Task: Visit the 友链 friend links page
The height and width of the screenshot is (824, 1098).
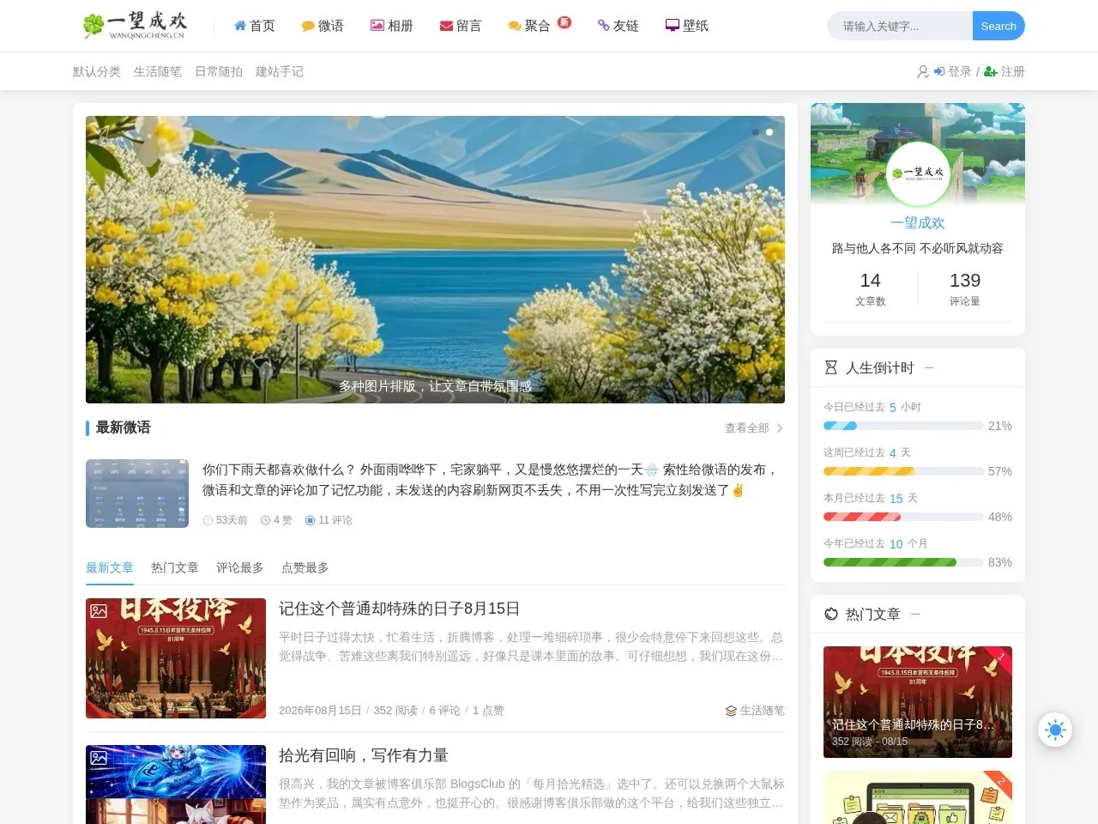Action: (x=618, y=26)
